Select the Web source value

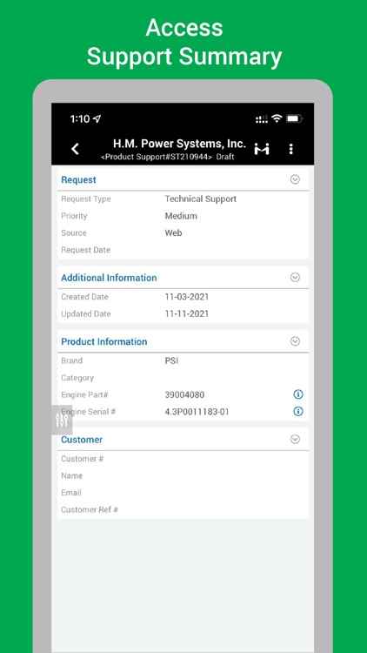(173, 233)
